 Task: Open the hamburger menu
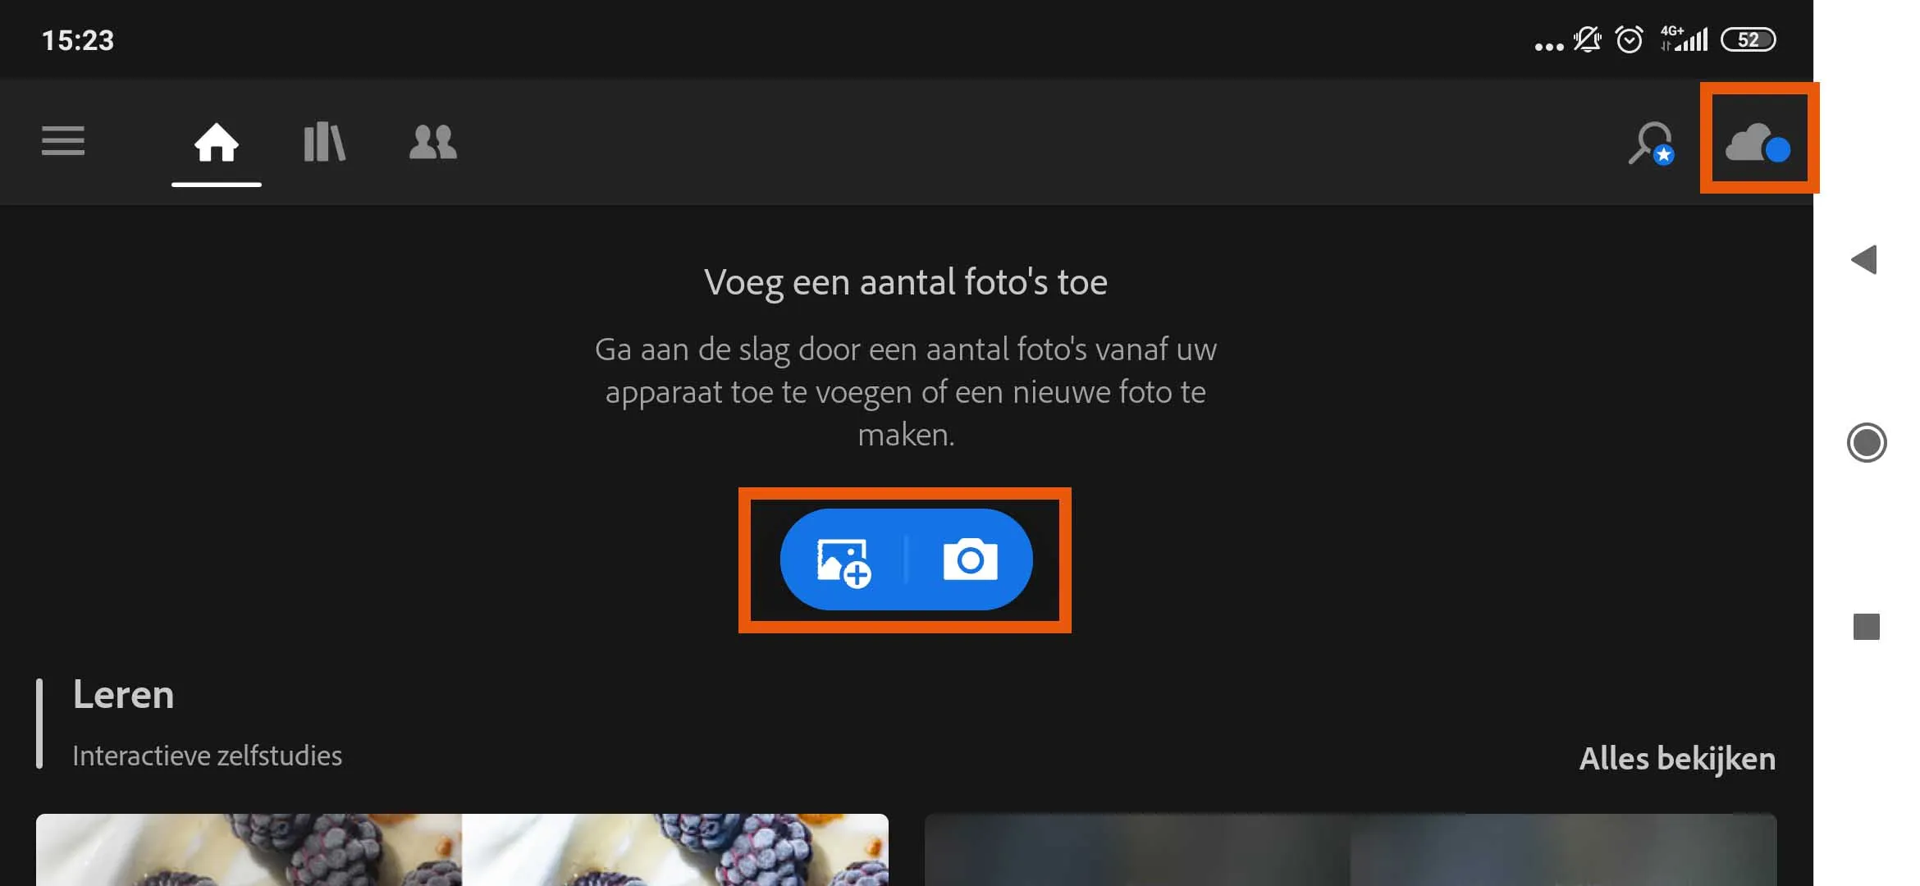[63, 141]
